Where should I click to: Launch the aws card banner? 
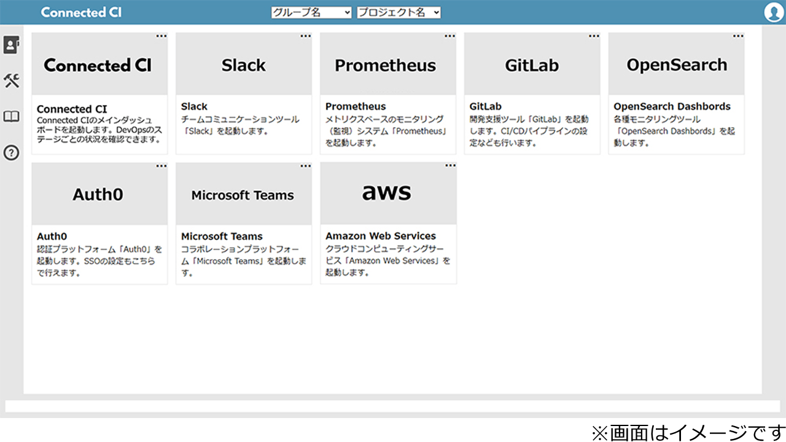tap(388, 193)
